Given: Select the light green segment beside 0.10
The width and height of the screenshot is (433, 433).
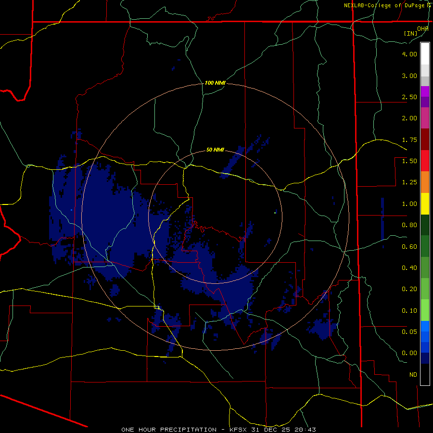Looking at the screenshot, I should tap(425, 310).
